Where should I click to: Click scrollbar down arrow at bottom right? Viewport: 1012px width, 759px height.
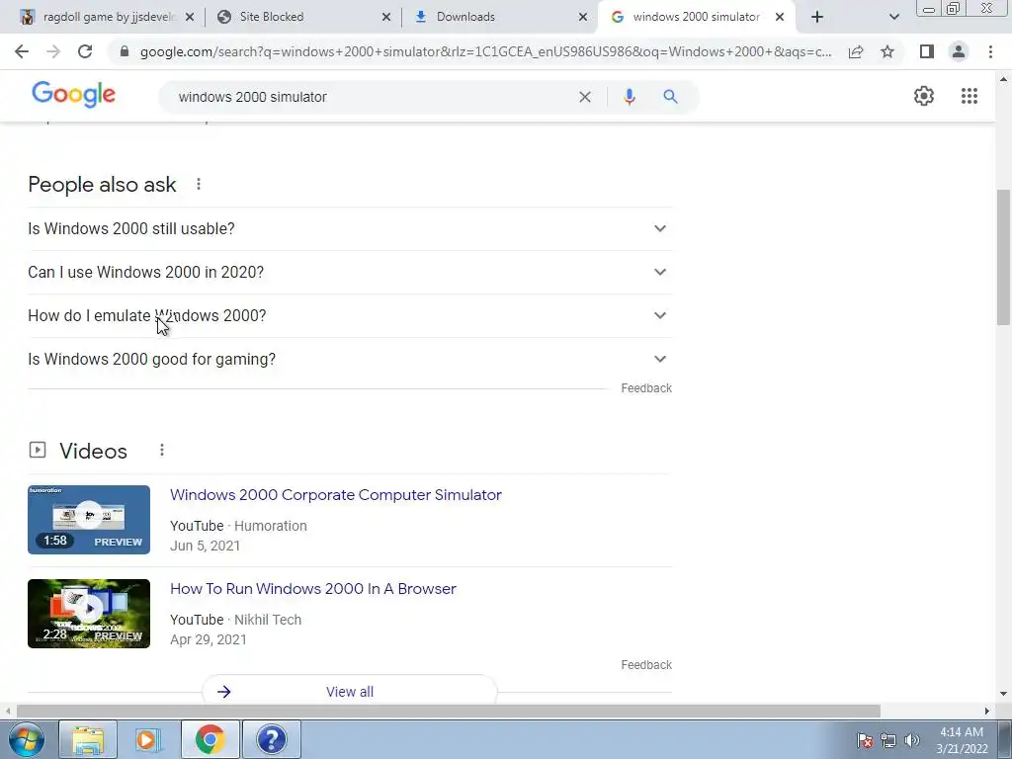(1004, 694)
